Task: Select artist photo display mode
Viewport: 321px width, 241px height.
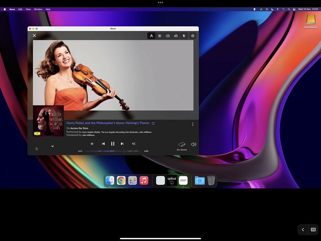Action: pos(151,36)
